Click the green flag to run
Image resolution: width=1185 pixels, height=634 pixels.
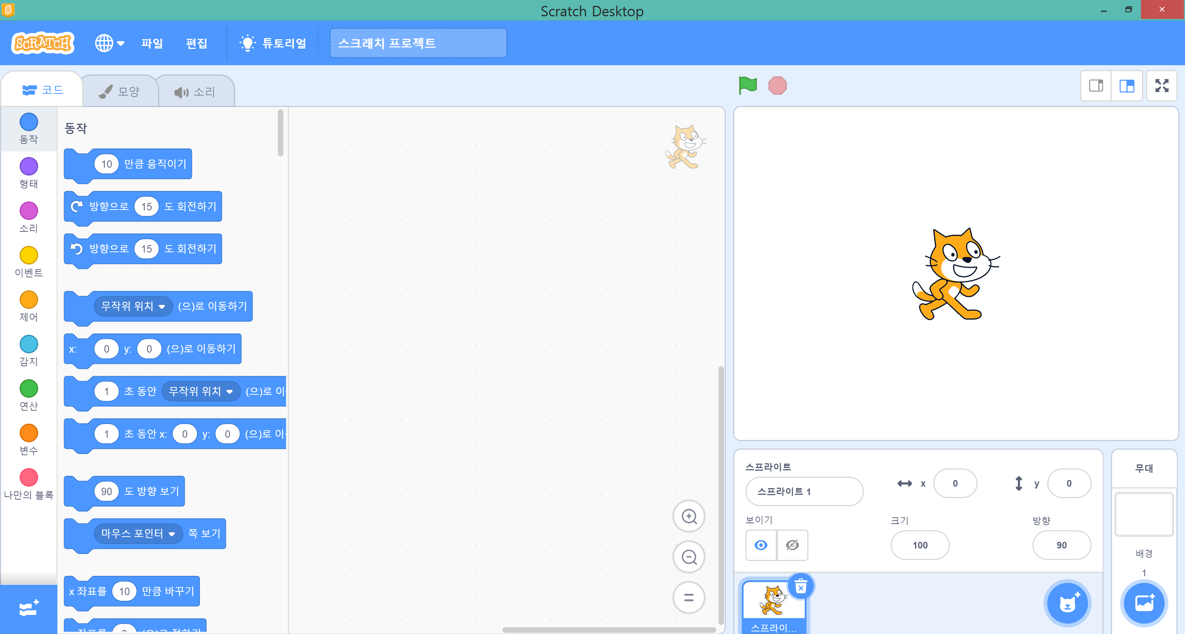[748, 85]
